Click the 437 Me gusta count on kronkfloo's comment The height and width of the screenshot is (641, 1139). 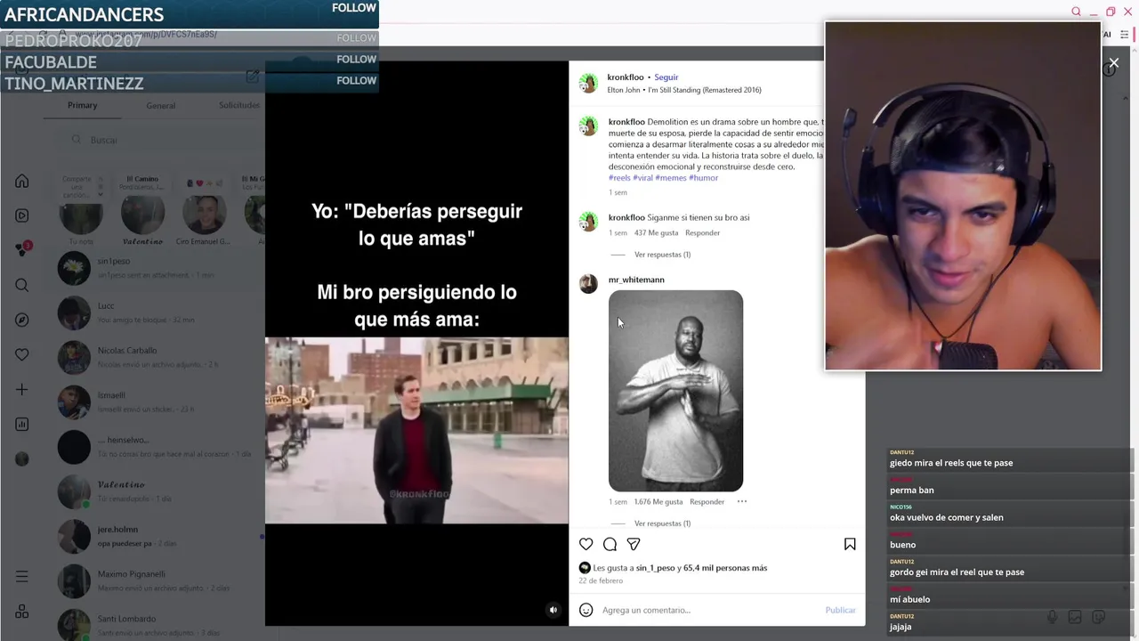(x=656, y=233)
